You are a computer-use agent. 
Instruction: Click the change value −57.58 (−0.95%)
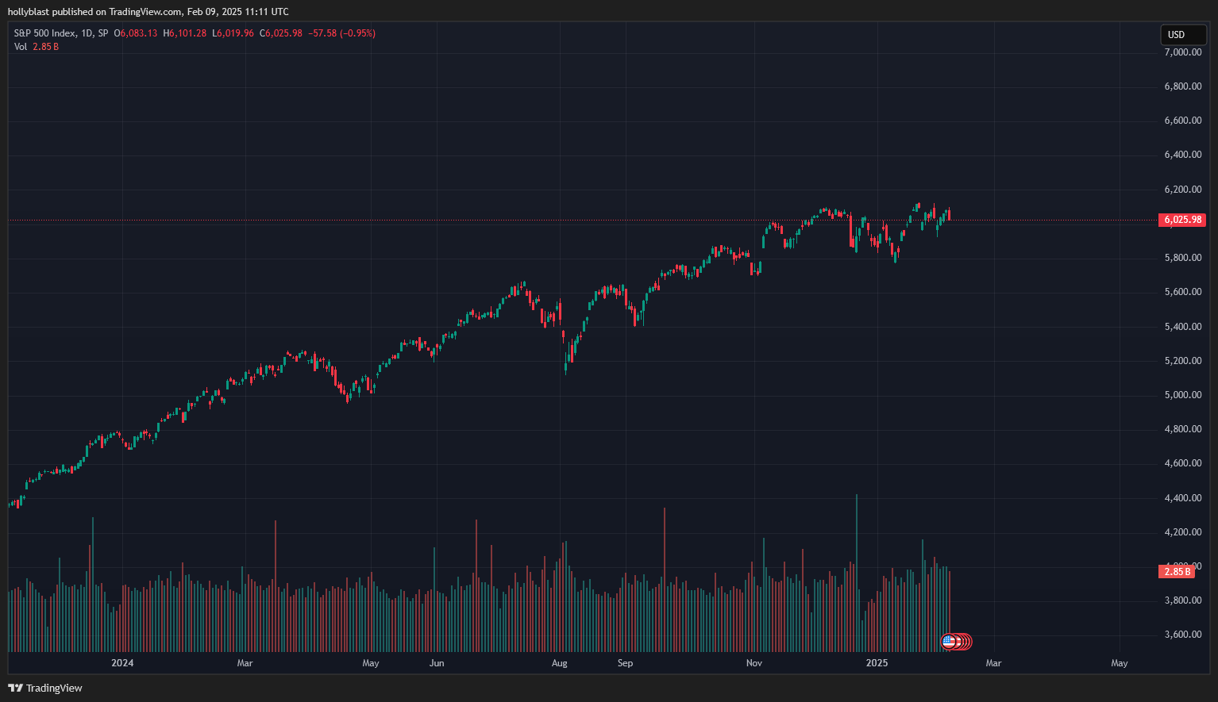(x=341, y=33)
